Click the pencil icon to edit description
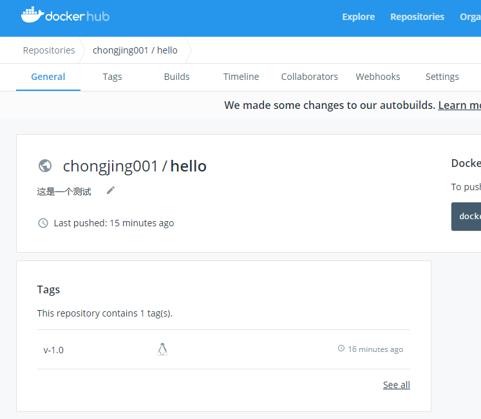 point(111,190)
